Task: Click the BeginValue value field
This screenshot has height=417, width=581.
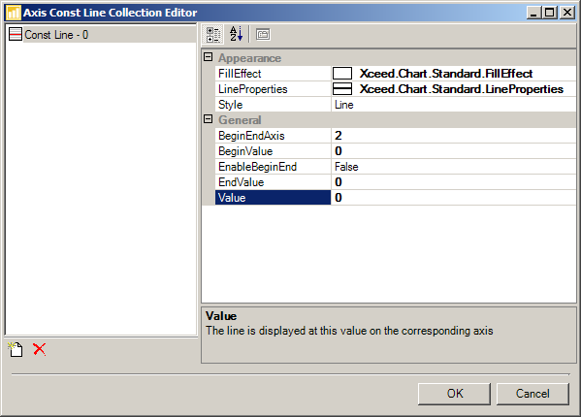Action: 453,151
